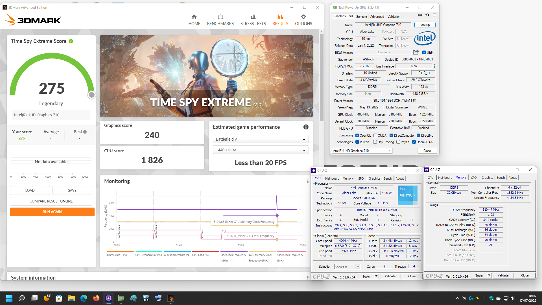Screen dimensions: 542x305
Task: Toggle the OpenCL checkbox
Action: (x=357, y=136)
